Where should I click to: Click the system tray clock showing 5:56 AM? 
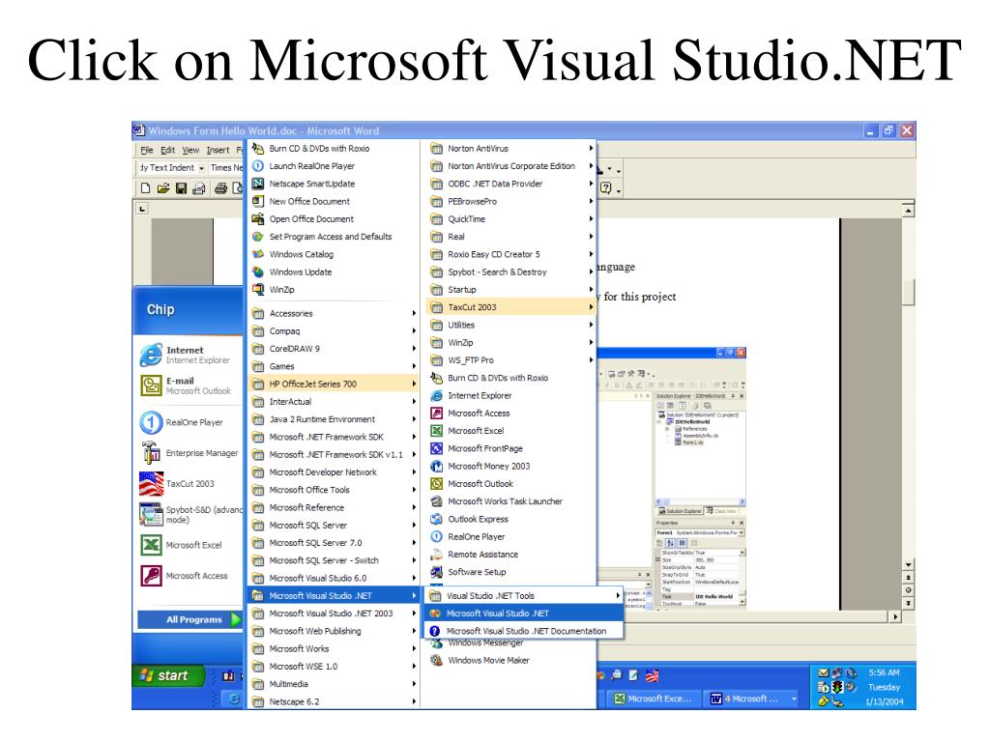(884, 673)
